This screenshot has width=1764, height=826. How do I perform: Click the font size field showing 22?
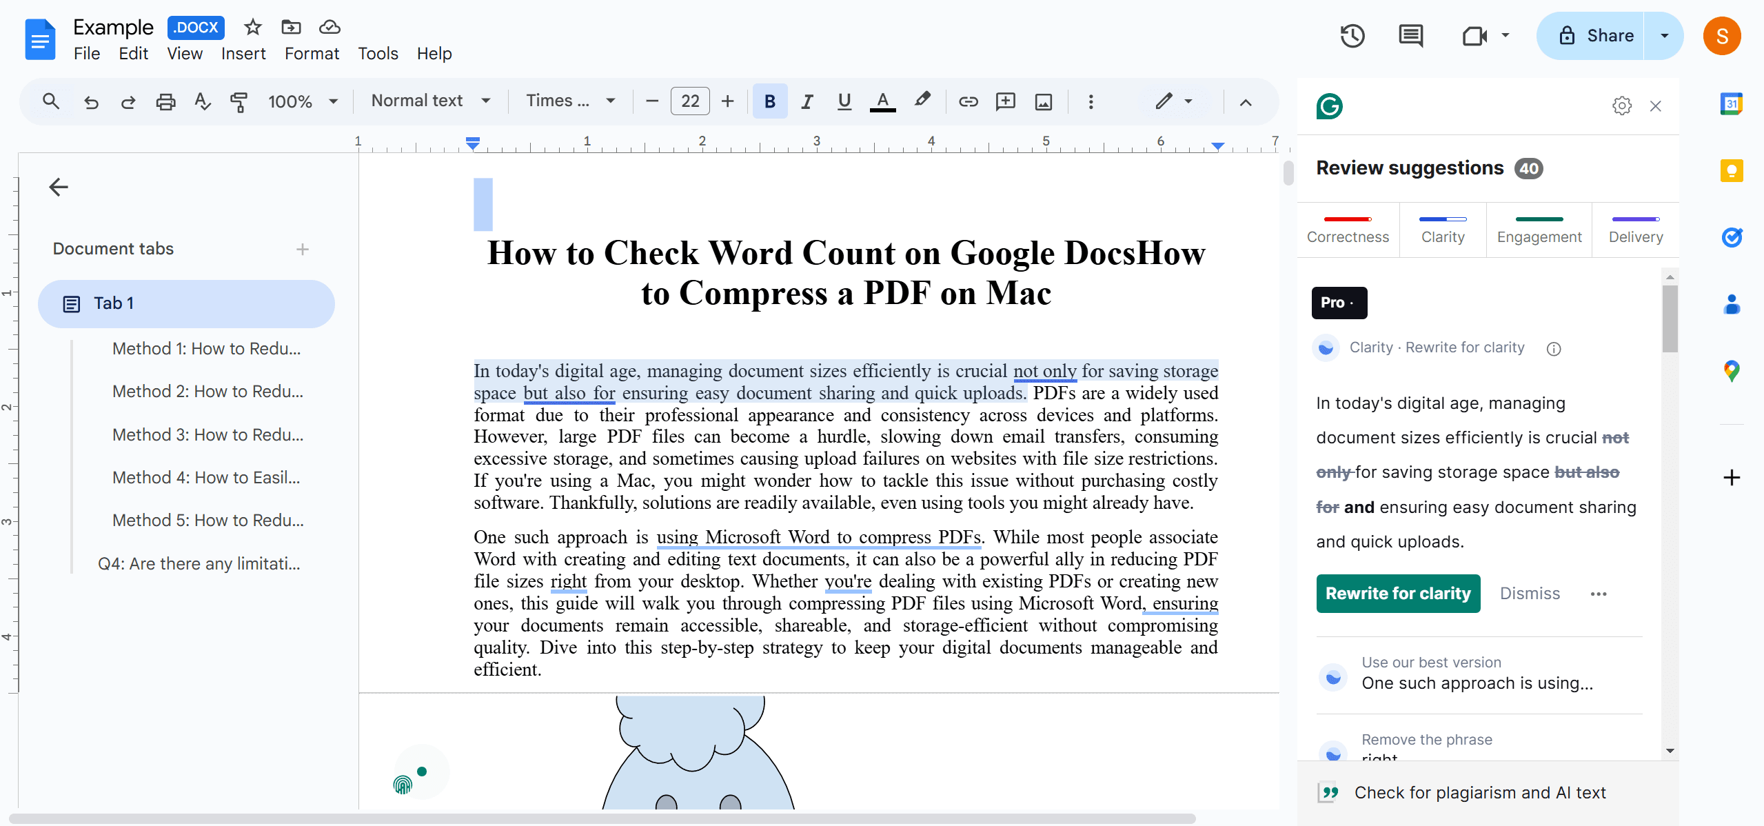coord(690,101)
